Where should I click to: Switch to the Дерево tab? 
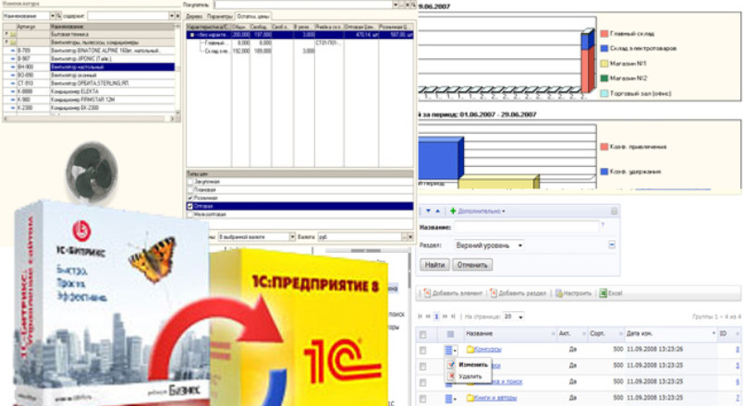click(x=194, y=17)
